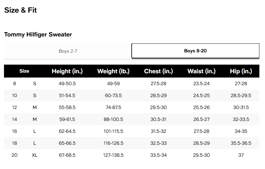
Task: Click the Weight (lb.) column header
Action: click(113, 71)
